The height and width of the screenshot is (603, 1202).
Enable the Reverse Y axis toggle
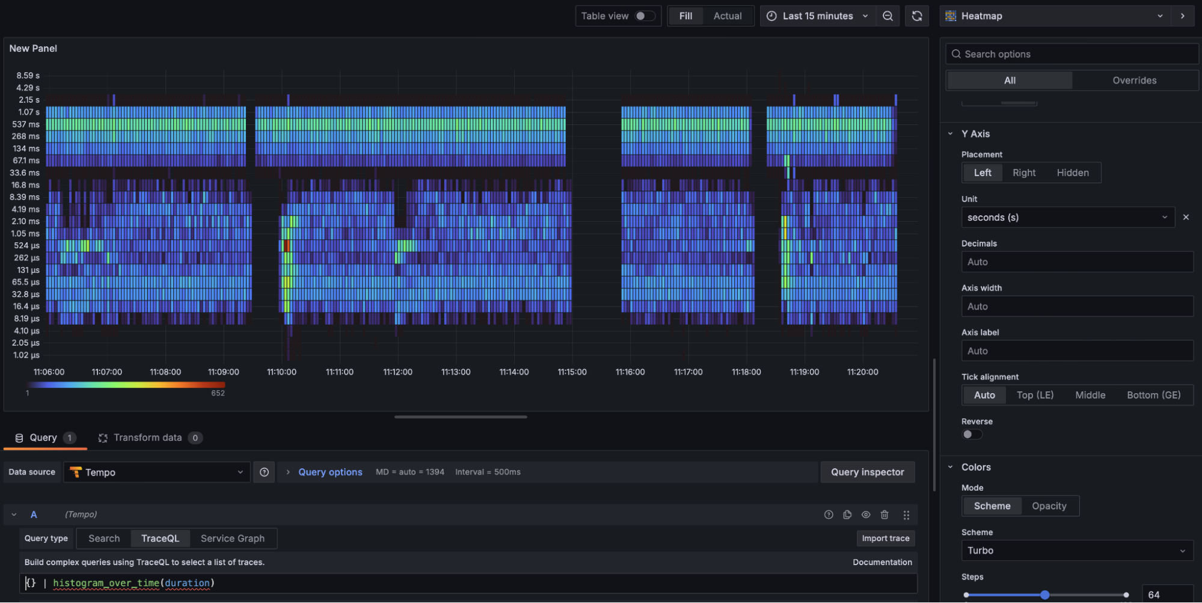coord(972,434)
